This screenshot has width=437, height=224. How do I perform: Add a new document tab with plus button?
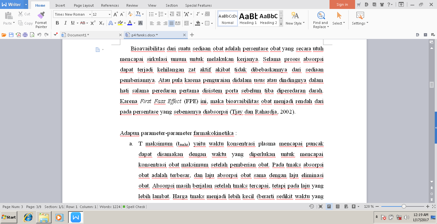[192, 35]
